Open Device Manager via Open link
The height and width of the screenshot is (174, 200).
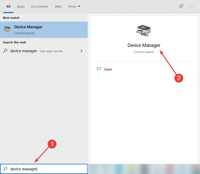[x=108, y=69]
